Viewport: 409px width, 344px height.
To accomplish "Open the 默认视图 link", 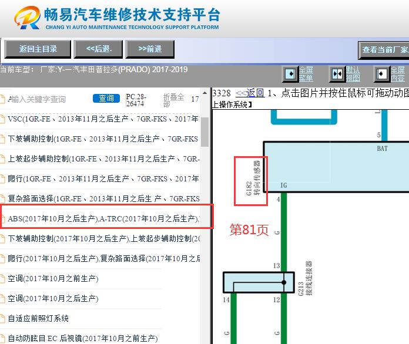I will (353, 74).
